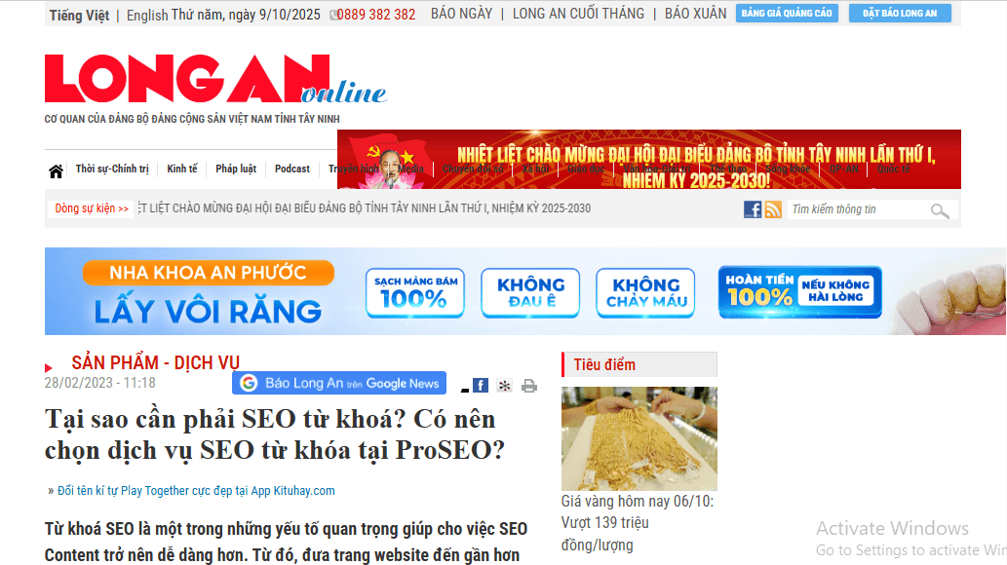Click the Đặt báo Long An button
Image resolution: width=1007 pixels, height=565 pixels.
pyautogui.click(x=900, y=13)
